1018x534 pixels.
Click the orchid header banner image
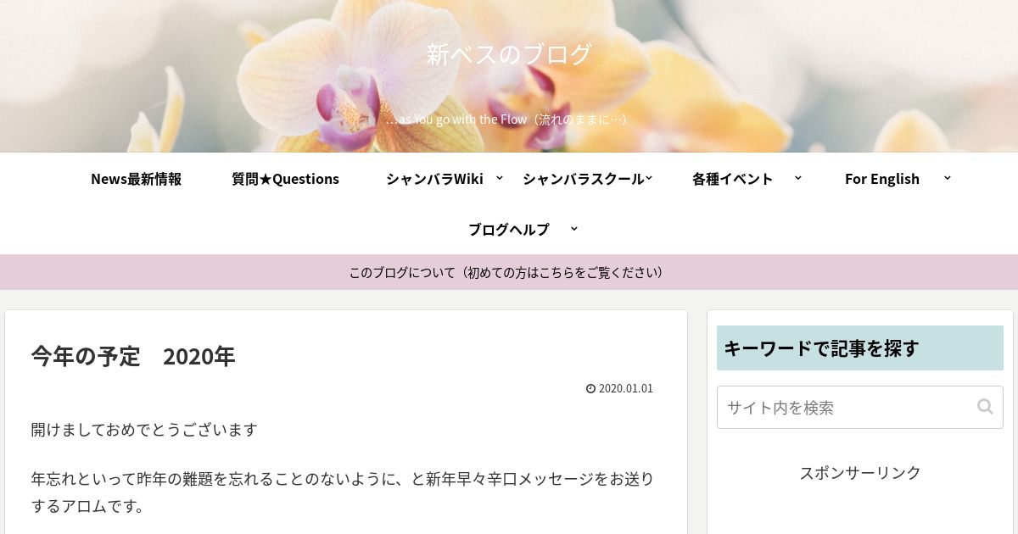tap(509, 76)
